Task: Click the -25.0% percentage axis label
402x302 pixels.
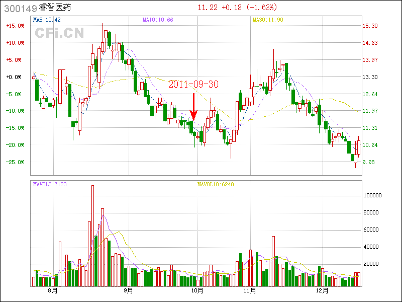Action: [15, 162]
